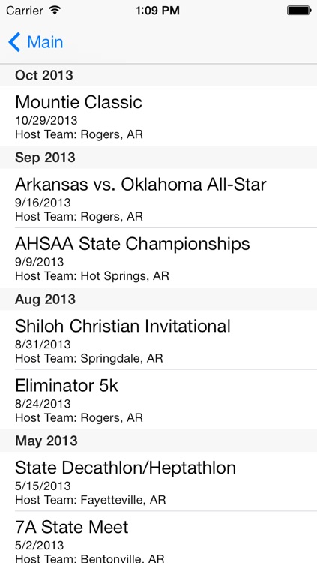Open State Decathlon/Heptathlon meet
317x563 pixels.
point(159,481)
